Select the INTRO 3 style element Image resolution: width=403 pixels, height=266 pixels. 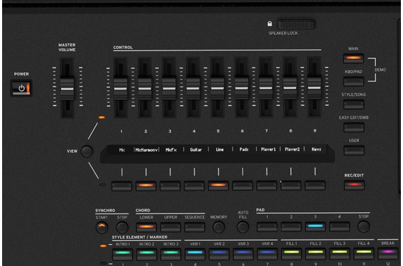click(x=171, y=253)
